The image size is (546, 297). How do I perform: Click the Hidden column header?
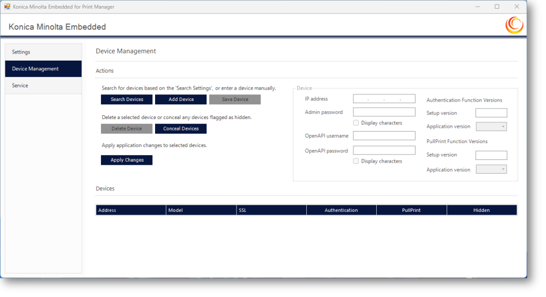[x=482, y=210]
